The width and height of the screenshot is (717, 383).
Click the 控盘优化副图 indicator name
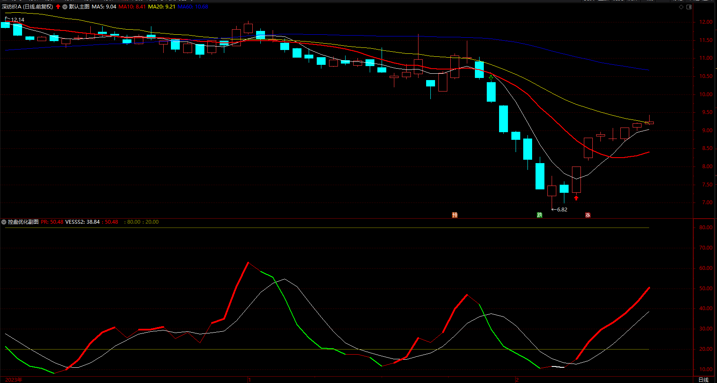coord(23,222)
